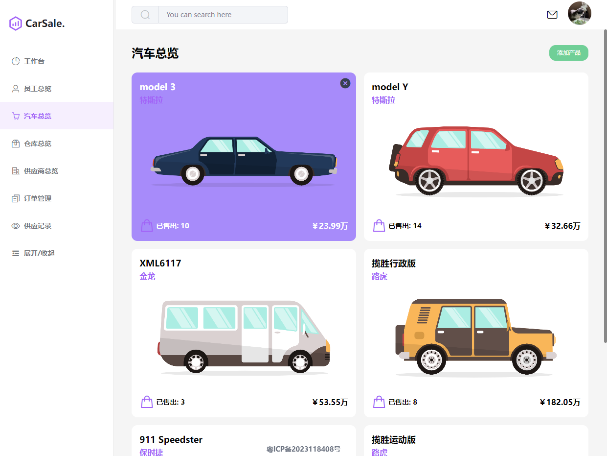Click the 仓库总览 box icon
Image resolution: width=607 pixels, height=456 pixels.
pos(16,144)
